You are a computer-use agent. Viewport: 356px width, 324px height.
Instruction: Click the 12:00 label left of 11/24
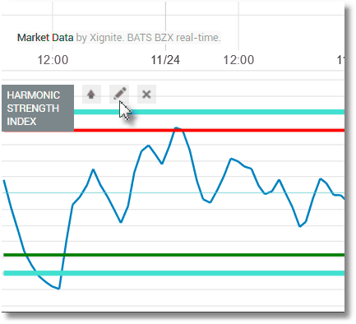pos(53,60)
